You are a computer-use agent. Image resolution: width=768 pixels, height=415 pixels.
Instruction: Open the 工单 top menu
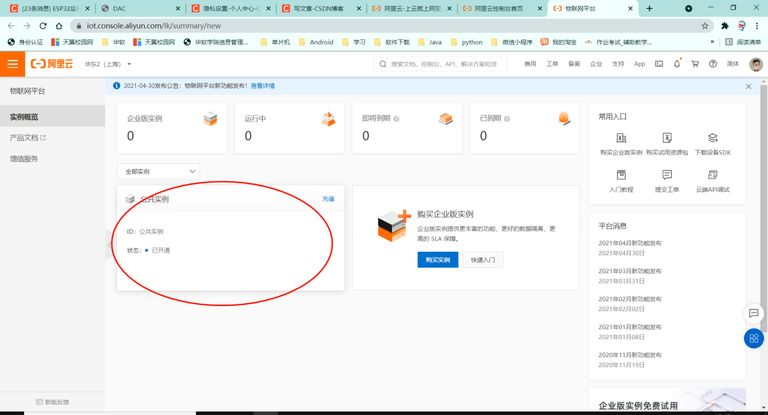(552, 64)
